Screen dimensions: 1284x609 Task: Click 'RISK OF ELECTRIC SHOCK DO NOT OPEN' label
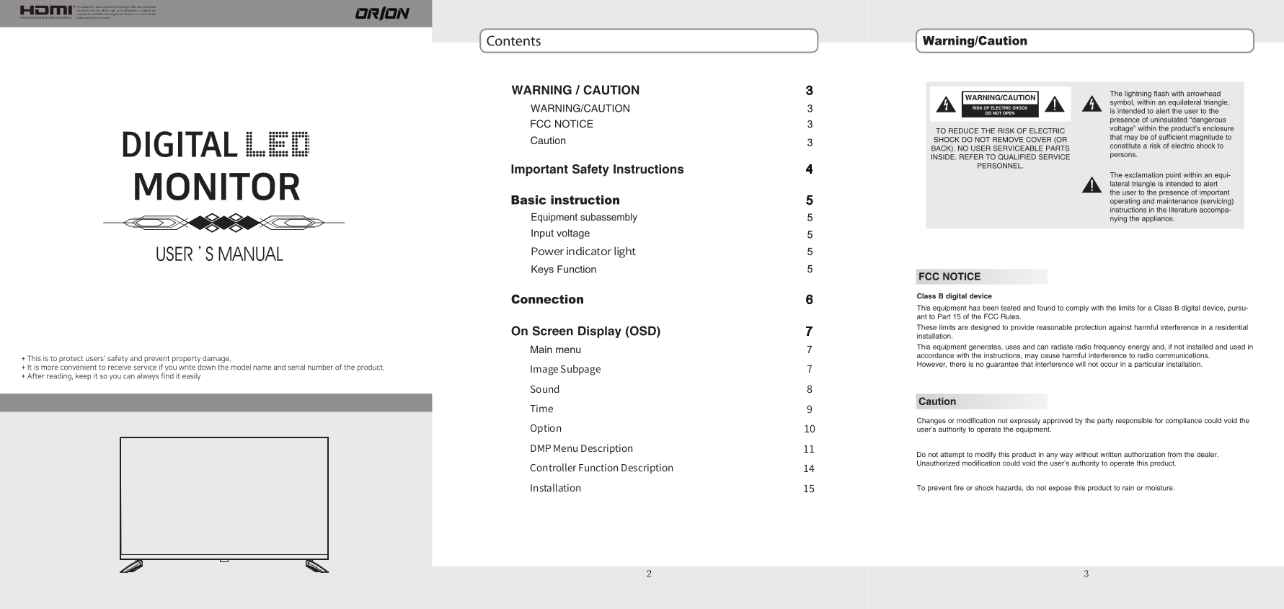click(x=999, y=110)
